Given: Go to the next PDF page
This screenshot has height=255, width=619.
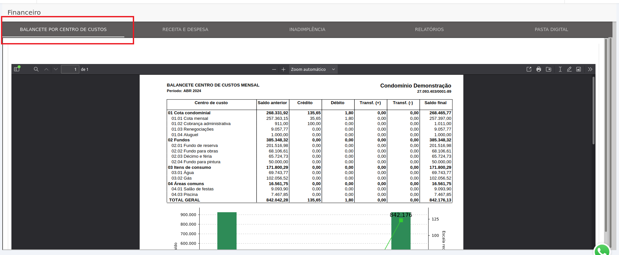Looking at the screenshot, I should point(56,69).
